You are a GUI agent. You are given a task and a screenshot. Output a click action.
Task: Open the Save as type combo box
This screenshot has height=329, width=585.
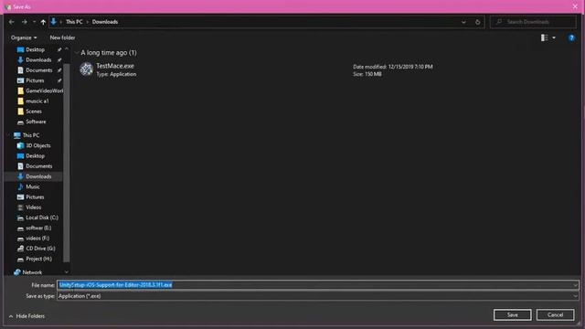point(318,296)
